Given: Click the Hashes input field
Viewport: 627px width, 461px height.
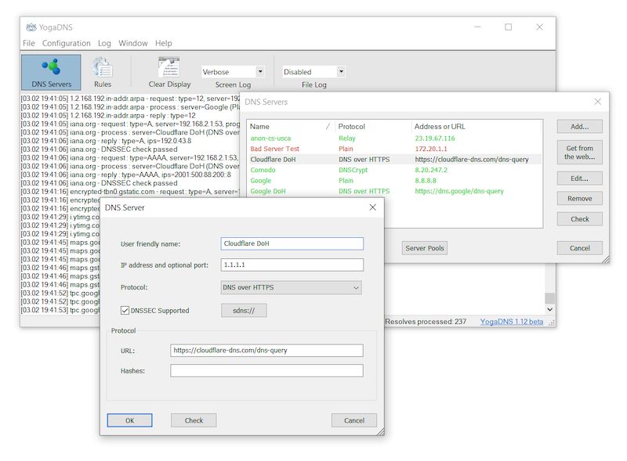Looking at the screenshot, I should coord(266,371).
